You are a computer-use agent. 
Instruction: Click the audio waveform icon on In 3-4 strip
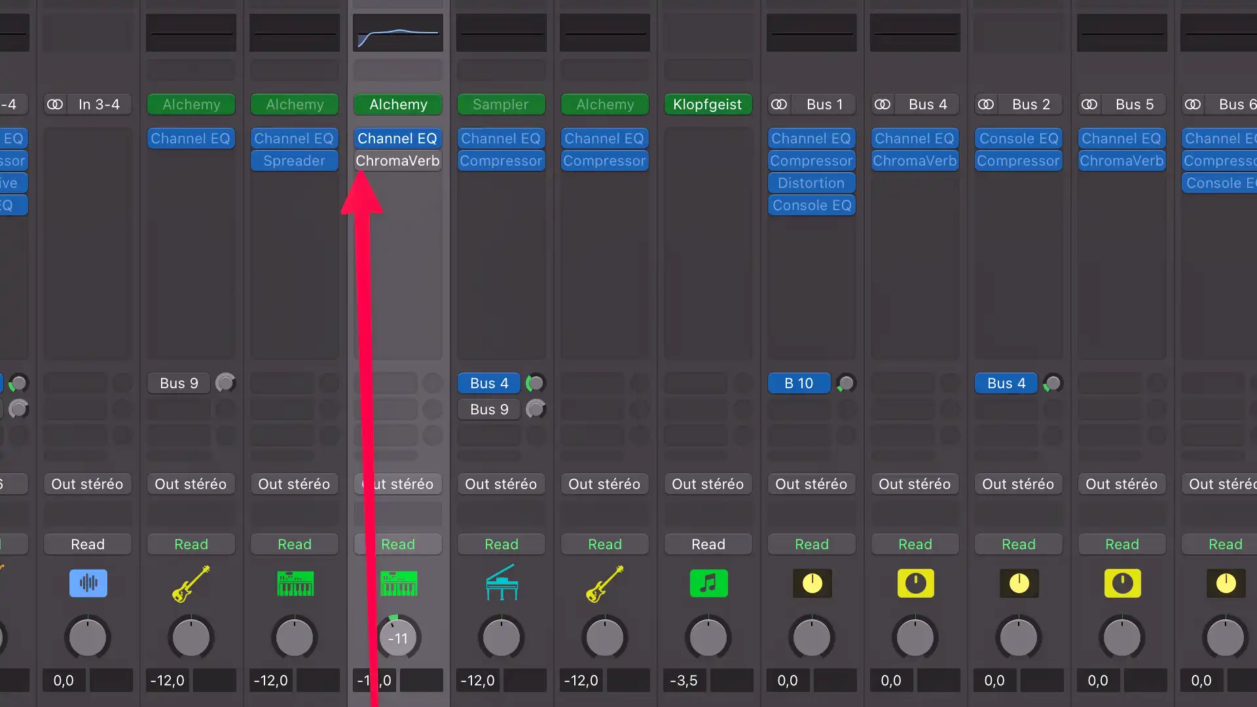(88, 583)
